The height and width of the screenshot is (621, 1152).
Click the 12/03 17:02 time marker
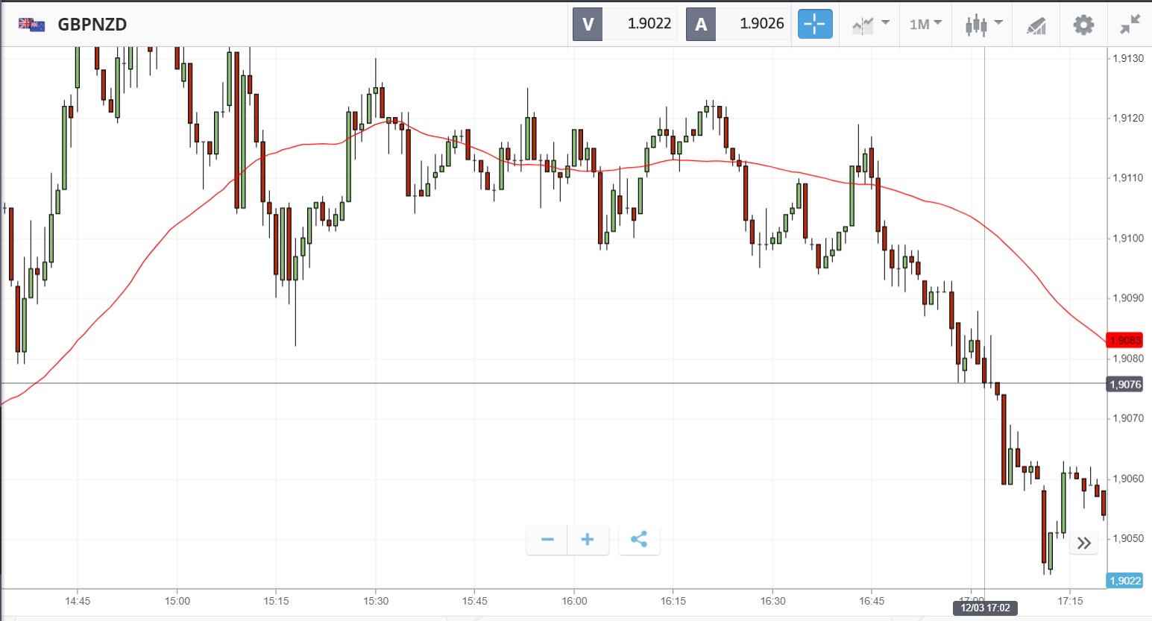985,608
